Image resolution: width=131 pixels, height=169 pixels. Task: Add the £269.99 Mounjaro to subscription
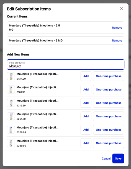tap(86, 143)
